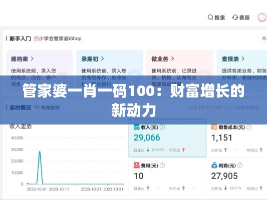This screenshot has height=200, width=267.
Task: Expand the 查报表 chevron arrow
Action: coord(243,59)
